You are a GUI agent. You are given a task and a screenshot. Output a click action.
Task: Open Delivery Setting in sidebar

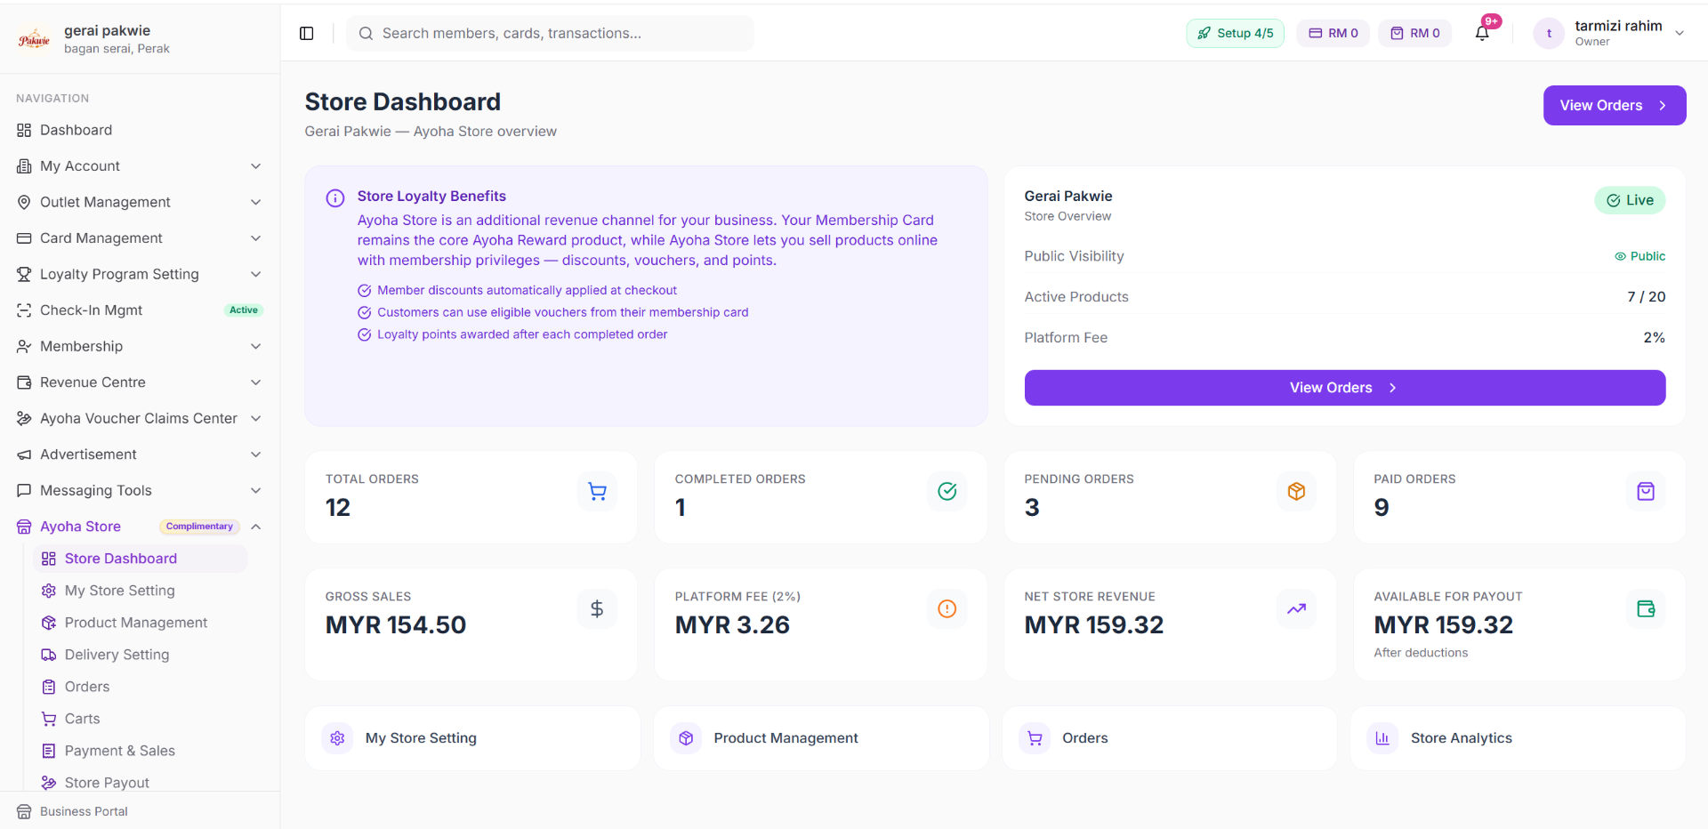(x=140, y=655)
